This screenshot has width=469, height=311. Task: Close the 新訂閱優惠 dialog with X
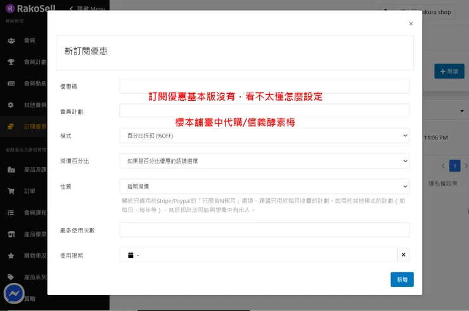tap(411, 23)
